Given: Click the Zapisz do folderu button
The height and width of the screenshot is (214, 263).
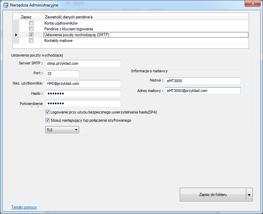Looking at the screenshot, I should coord(213,194).
